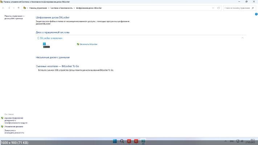Open the address bar history dropdown
This screenshot has height=145, width=258.
(x=213, y=8)
